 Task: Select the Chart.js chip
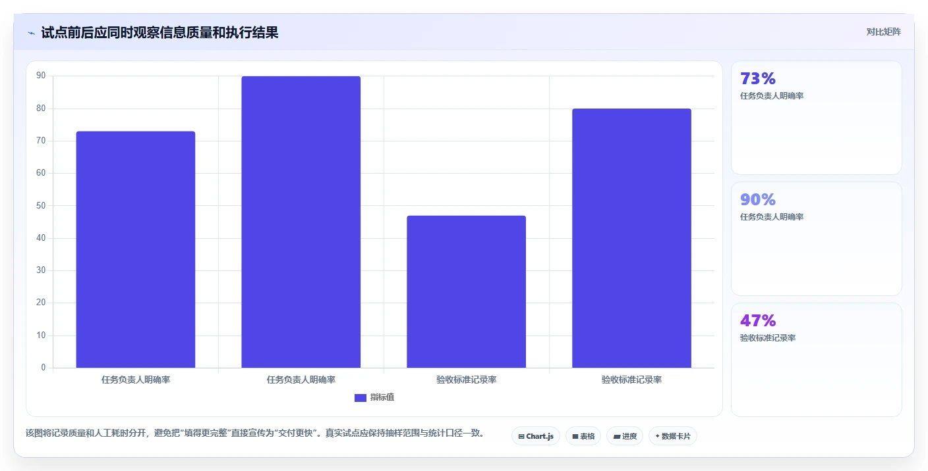click(535, 436)
